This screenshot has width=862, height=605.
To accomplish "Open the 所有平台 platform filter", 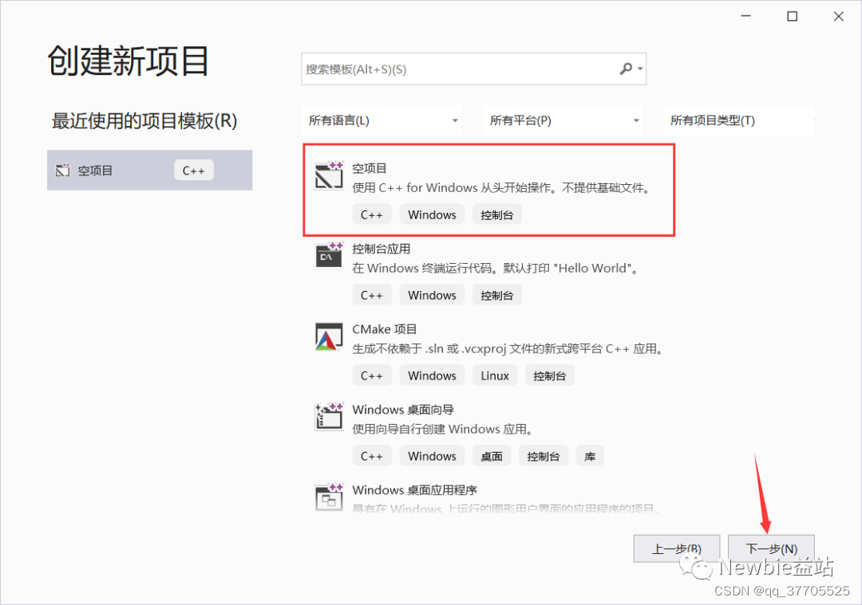I will pyautogui.click(x=563, y=120).
